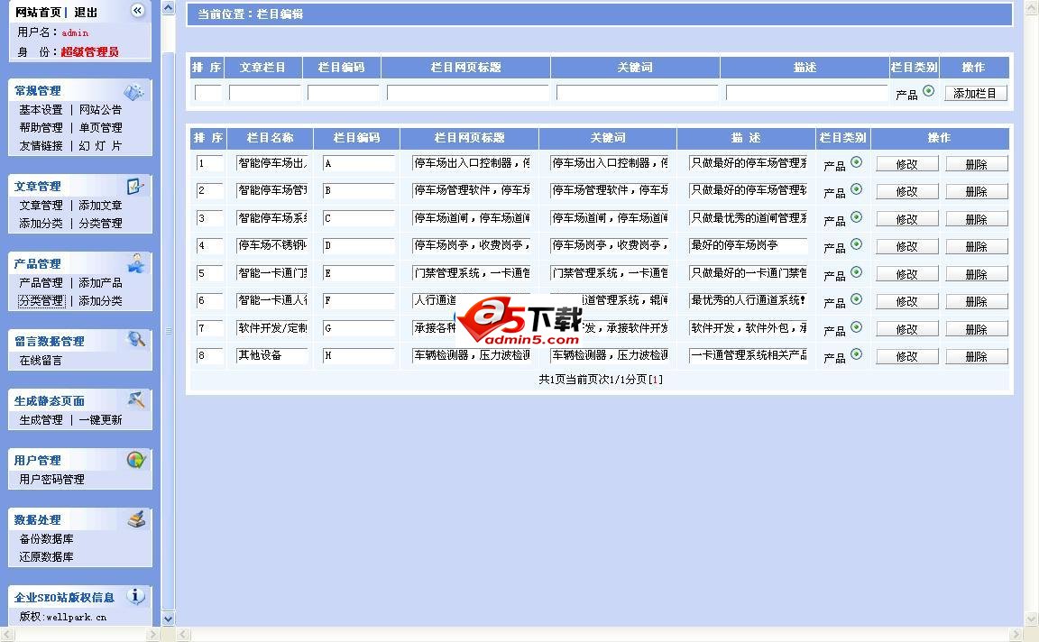Viewport: 1039px width, 642px height.
Task: Collapse sidebar using the double-chevron icon
Action: pos(137,10)
